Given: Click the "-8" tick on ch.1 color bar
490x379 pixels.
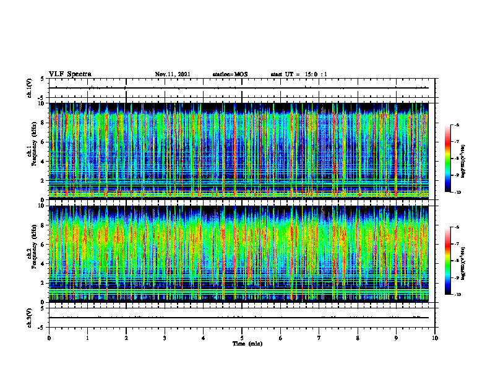Looking at the screenshot, I should click(x=457, y=159).
